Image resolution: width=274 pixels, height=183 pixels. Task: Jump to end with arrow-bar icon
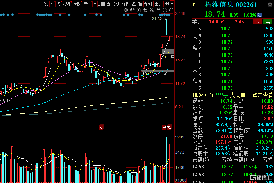pyautogui.click(x=167, y=3)
